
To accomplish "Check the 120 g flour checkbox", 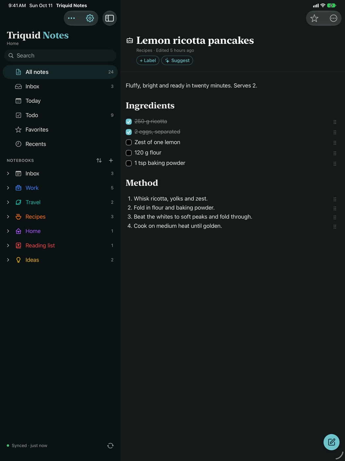I will tap(129, 153).
